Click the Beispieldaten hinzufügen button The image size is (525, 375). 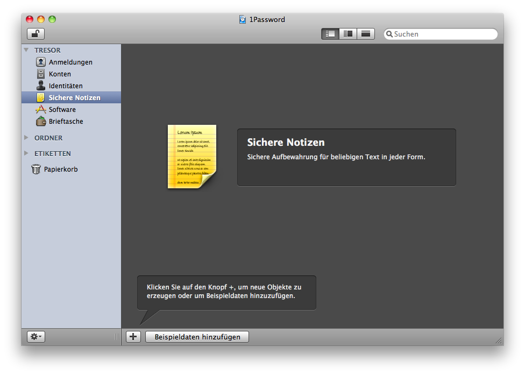(x=197, y=337)
